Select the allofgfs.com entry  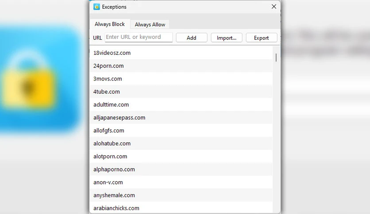coord(181,130)
